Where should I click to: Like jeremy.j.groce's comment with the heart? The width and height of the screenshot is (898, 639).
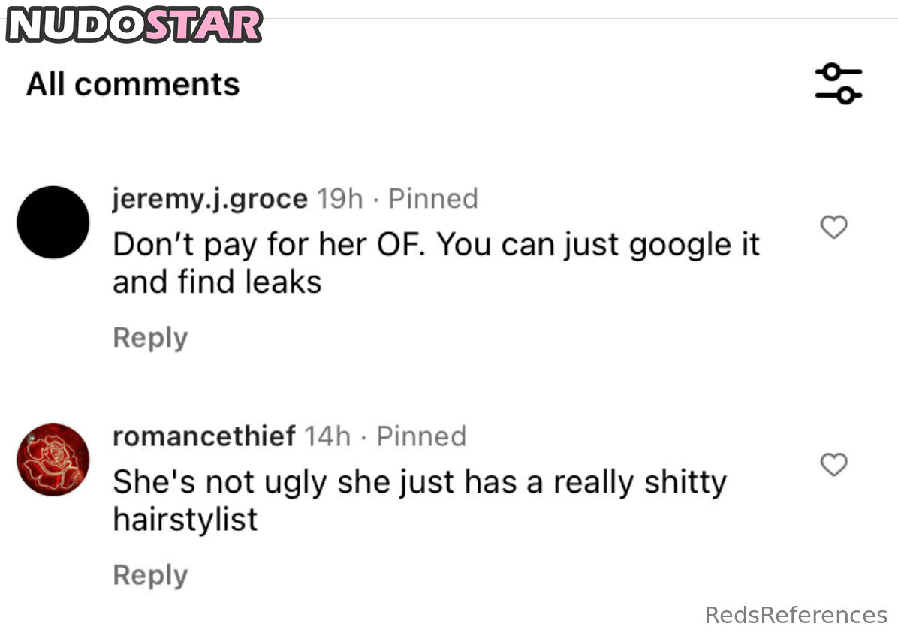click(833, 227)
